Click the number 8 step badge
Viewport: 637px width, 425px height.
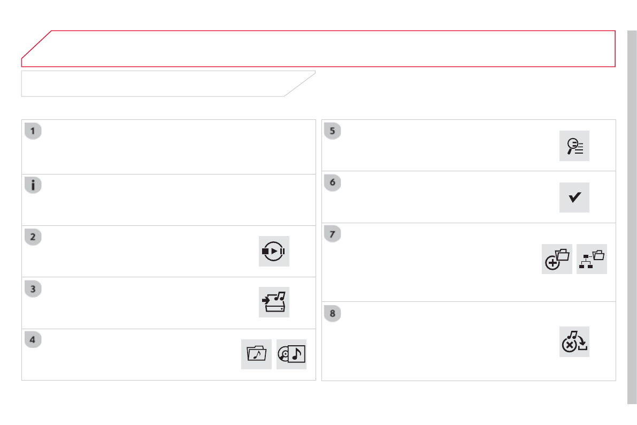(x=333, y=313)
